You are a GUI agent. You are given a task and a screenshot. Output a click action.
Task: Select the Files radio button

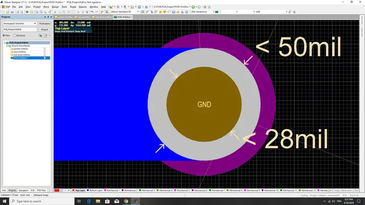tap(4, 35)
